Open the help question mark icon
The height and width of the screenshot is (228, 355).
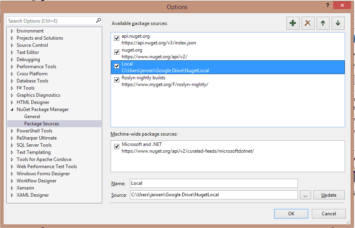click(327, 5)
